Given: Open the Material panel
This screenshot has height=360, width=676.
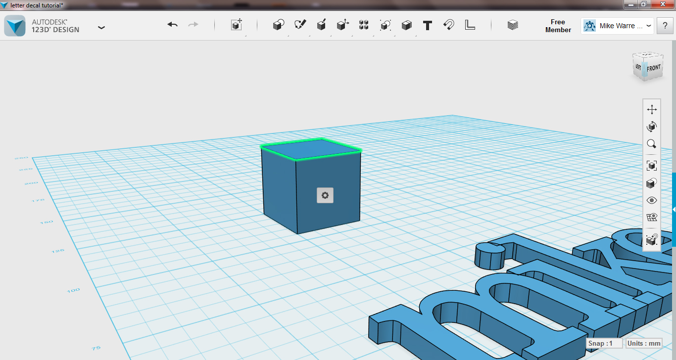Looking at the screenshot, I should point(513,25).
